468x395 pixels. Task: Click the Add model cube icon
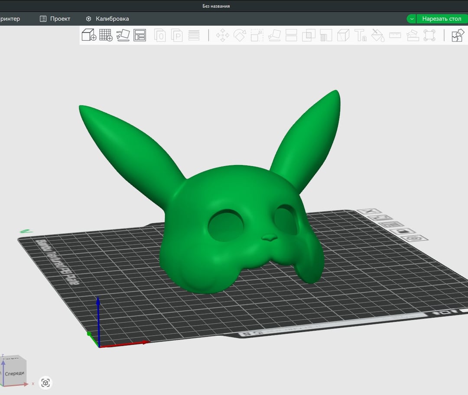coord(89,35)
